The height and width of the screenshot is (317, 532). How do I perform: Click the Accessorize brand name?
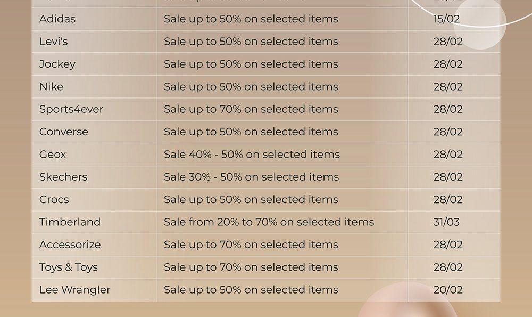tap(70, 245)
